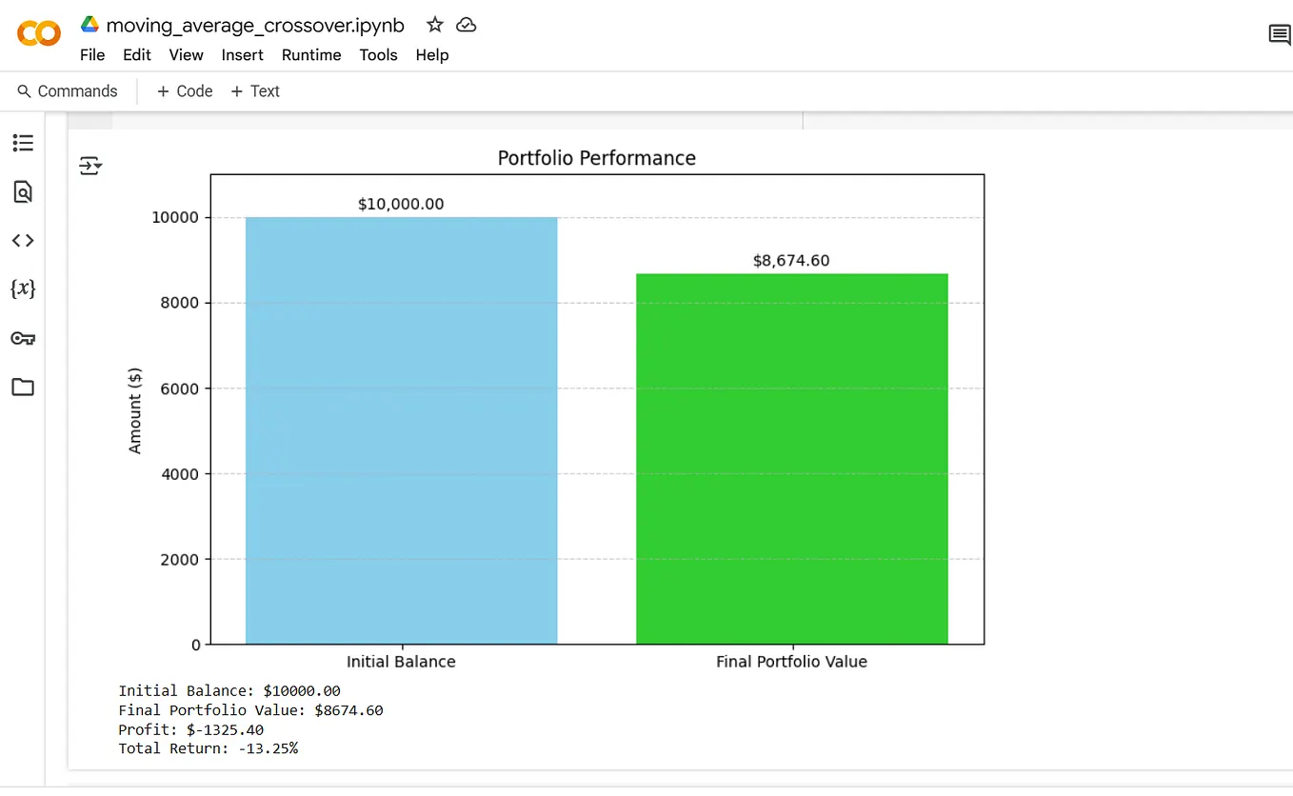Add a new text cell

(255, 90)
